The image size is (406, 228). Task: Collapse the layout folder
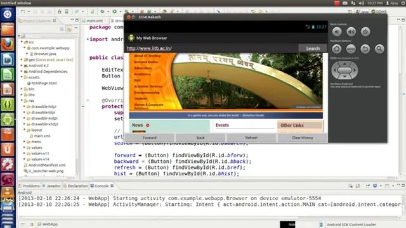[x=25, y=130]
